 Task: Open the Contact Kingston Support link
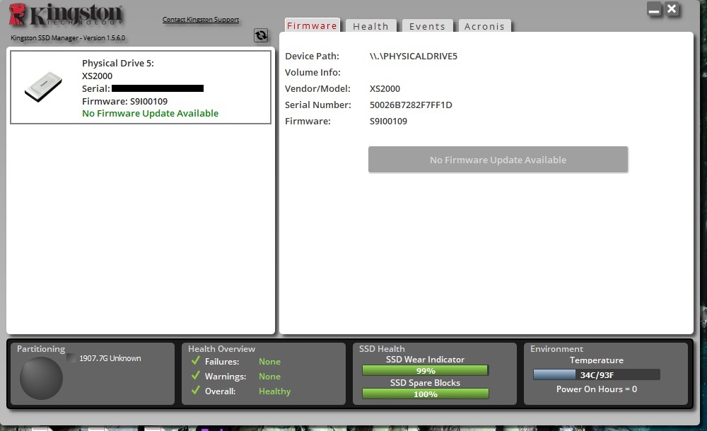pyautogui.click(x=201, y=20)
